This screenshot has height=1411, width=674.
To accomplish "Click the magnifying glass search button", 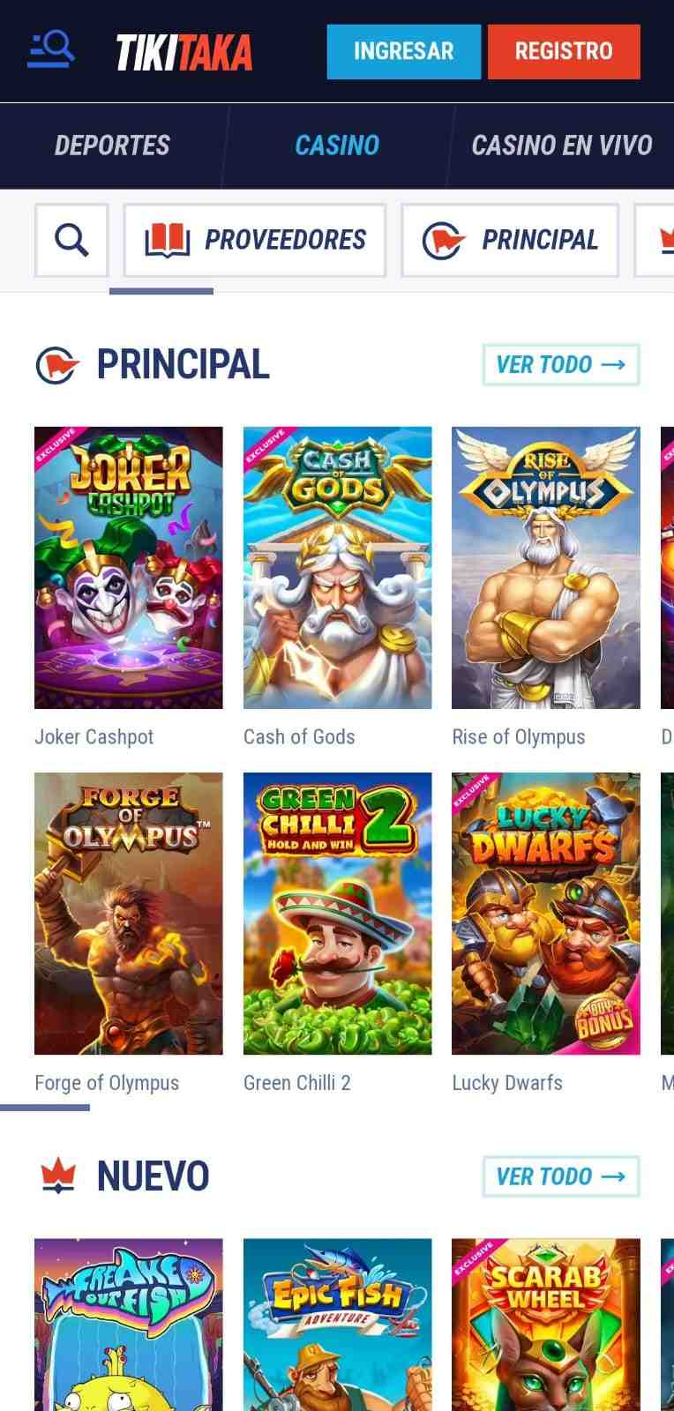I will point(71,240).
